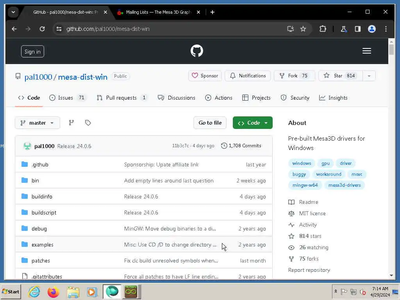Open commit 11b3c7c
Image resolution: width=400 pixels, height=300 pixels.
180,146
